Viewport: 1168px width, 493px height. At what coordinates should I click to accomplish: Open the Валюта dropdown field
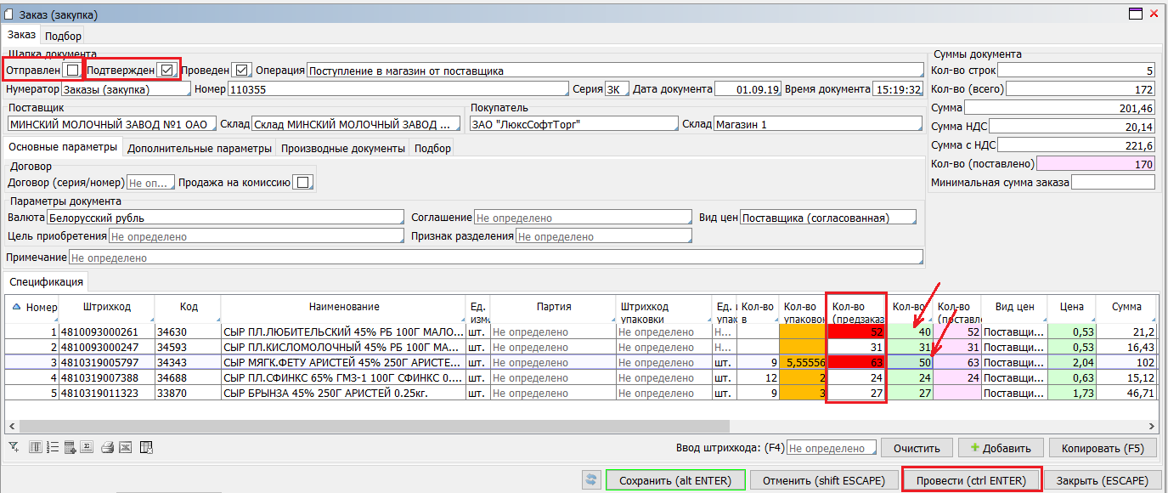click(224, 218)
